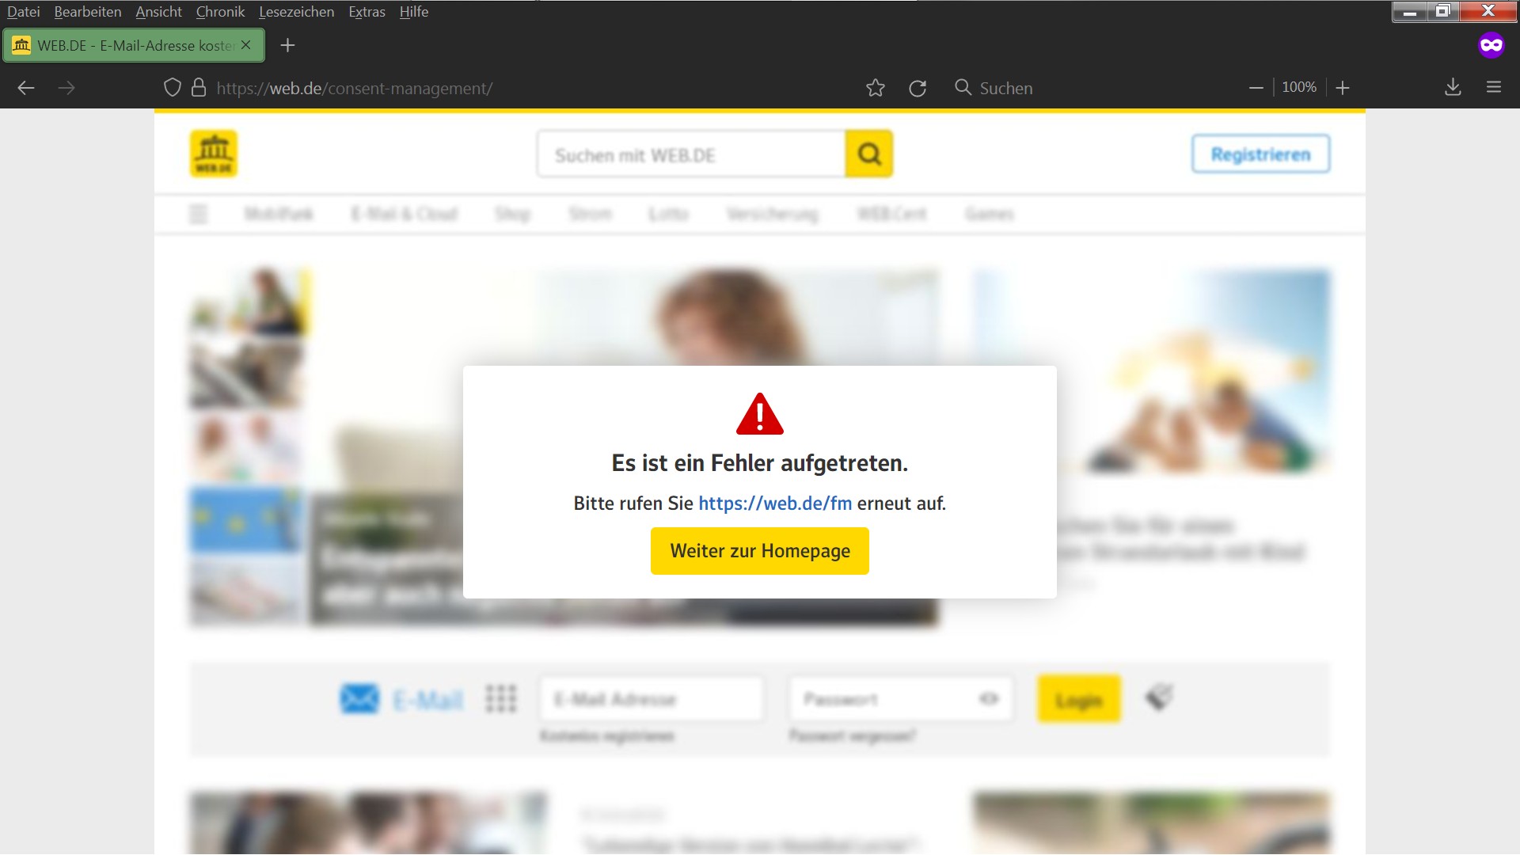
Task: Zoom in with the plus button
Action: (1343, 88)
